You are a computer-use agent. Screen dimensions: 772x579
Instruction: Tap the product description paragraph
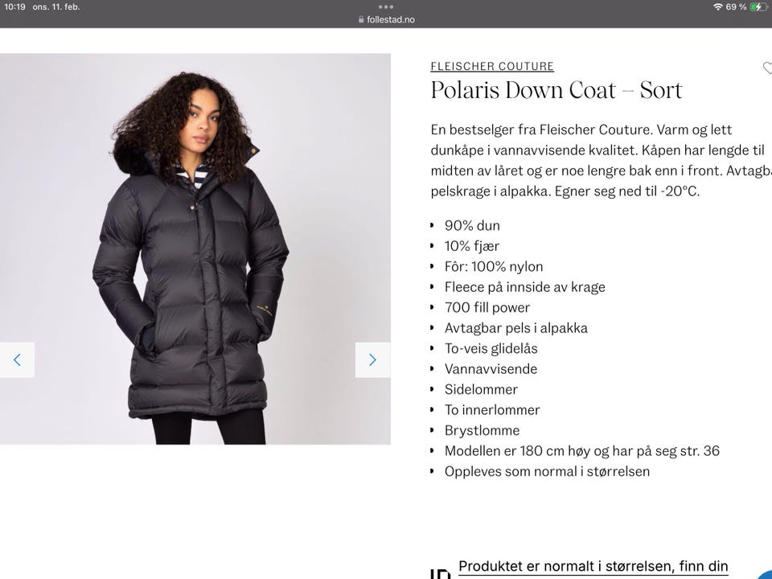click(x=601, y=161)
